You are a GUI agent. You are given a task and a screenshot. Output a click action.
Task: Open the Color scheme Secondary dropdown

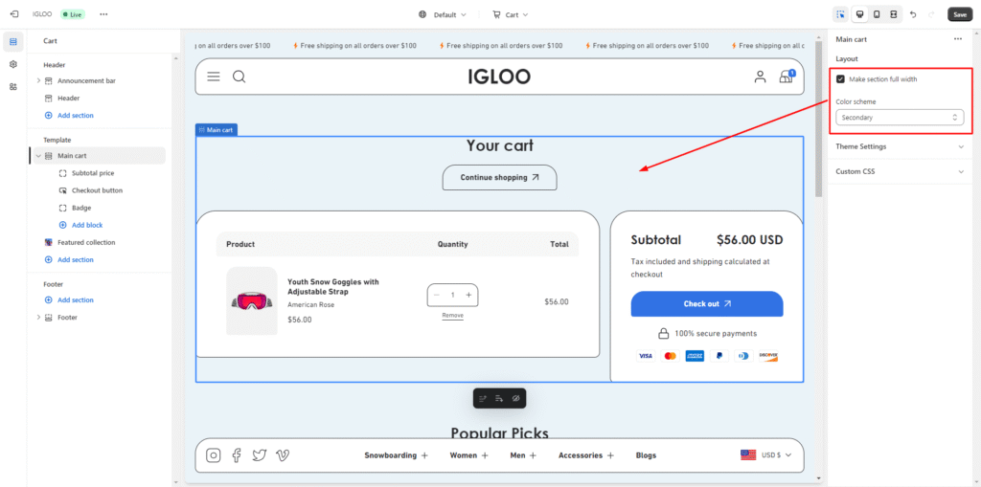point(899,117)
